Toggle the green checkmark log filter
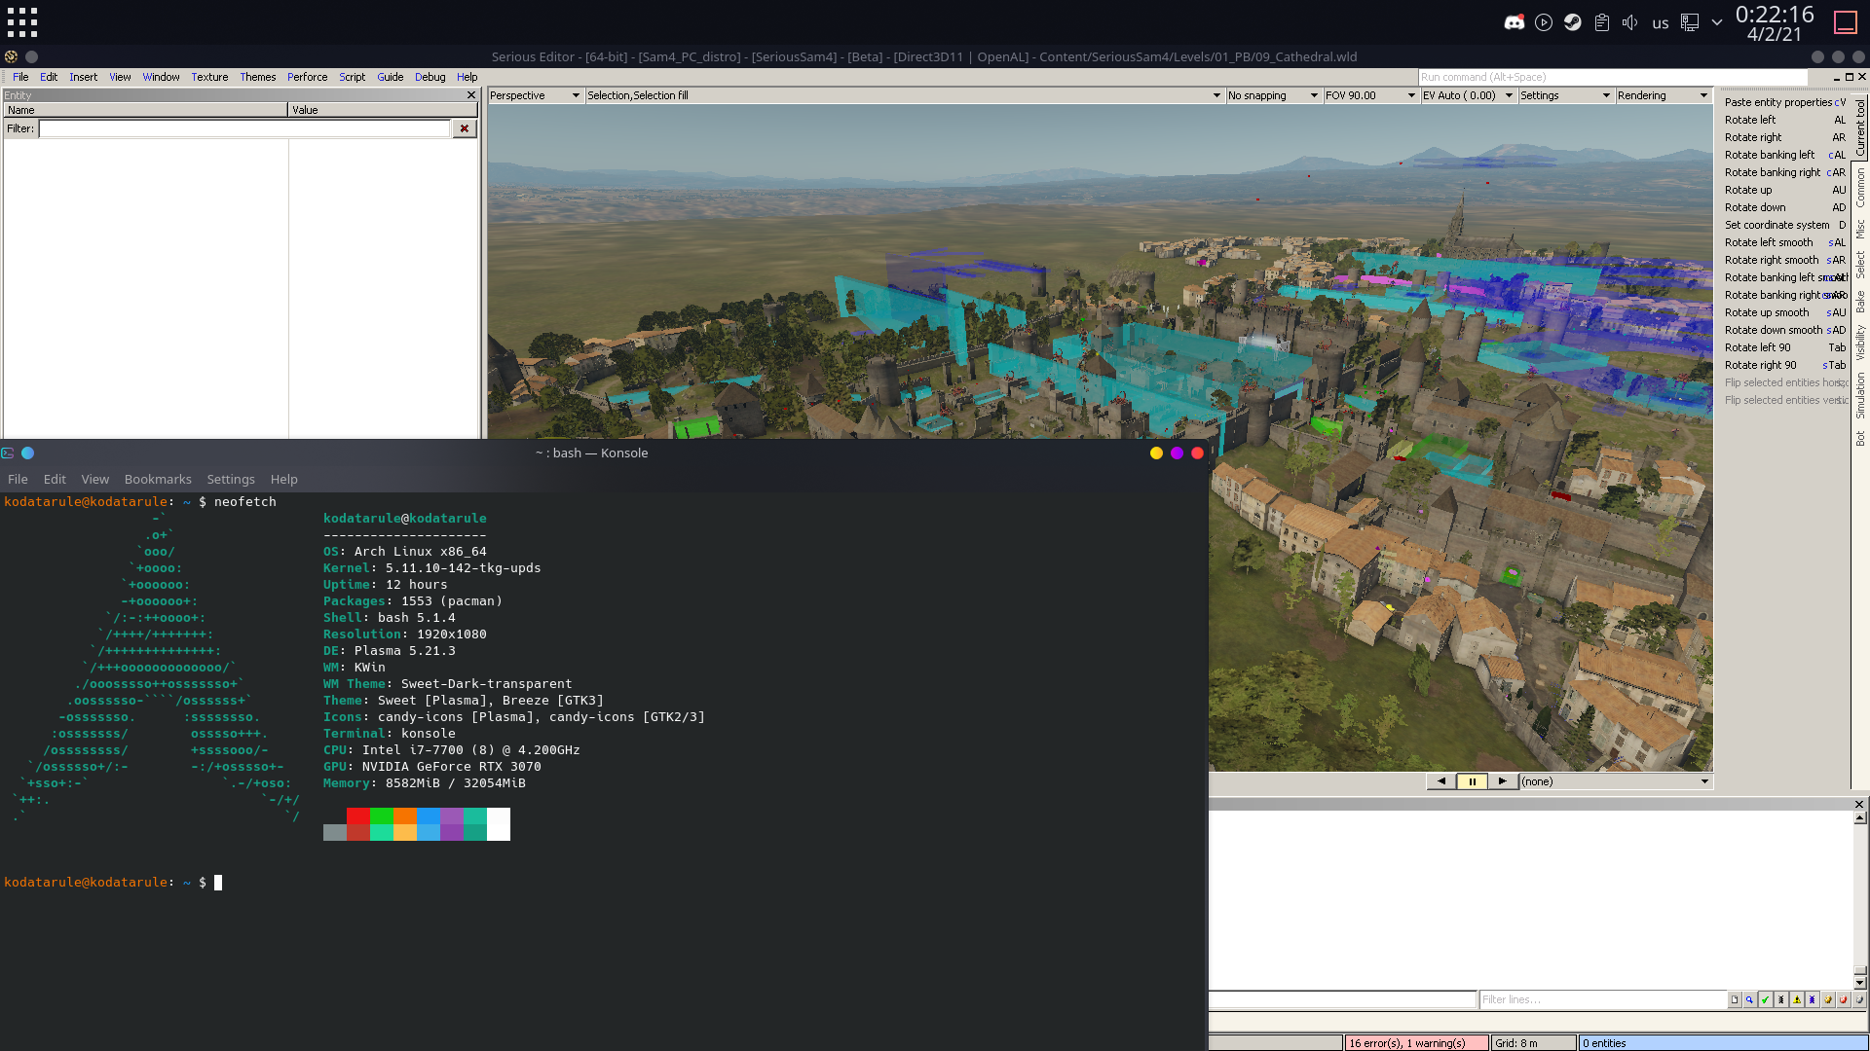Image resolution: width=1870 pixels, height=1051 pixels. point(1765,999)
